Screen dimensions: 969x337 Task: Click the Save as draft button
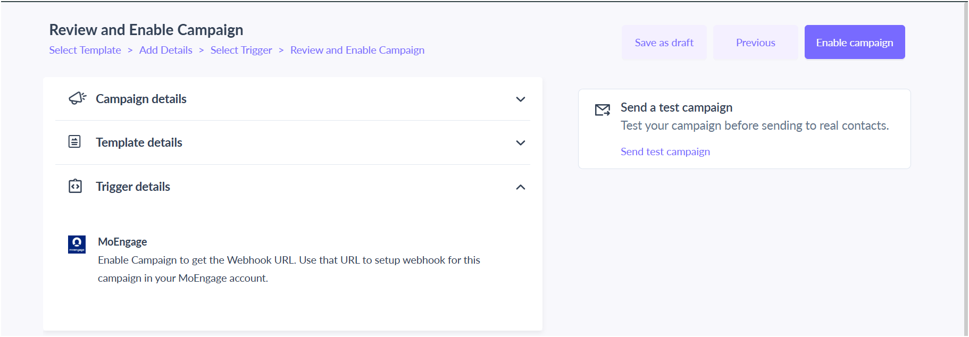tap(664, 43)
